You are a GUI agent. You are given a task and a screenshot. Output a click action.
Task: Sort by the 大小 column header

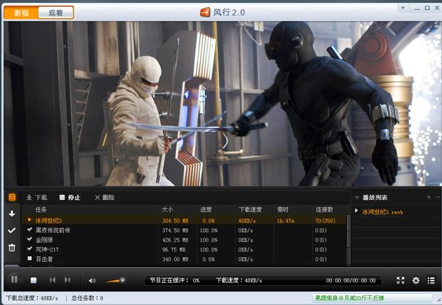[x=168, y=210]
